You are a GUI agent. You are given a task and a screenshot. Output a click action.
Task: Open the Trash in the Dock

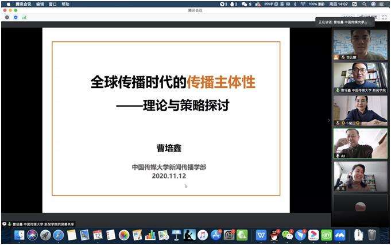pyautogui.click(x=372, y=235)
